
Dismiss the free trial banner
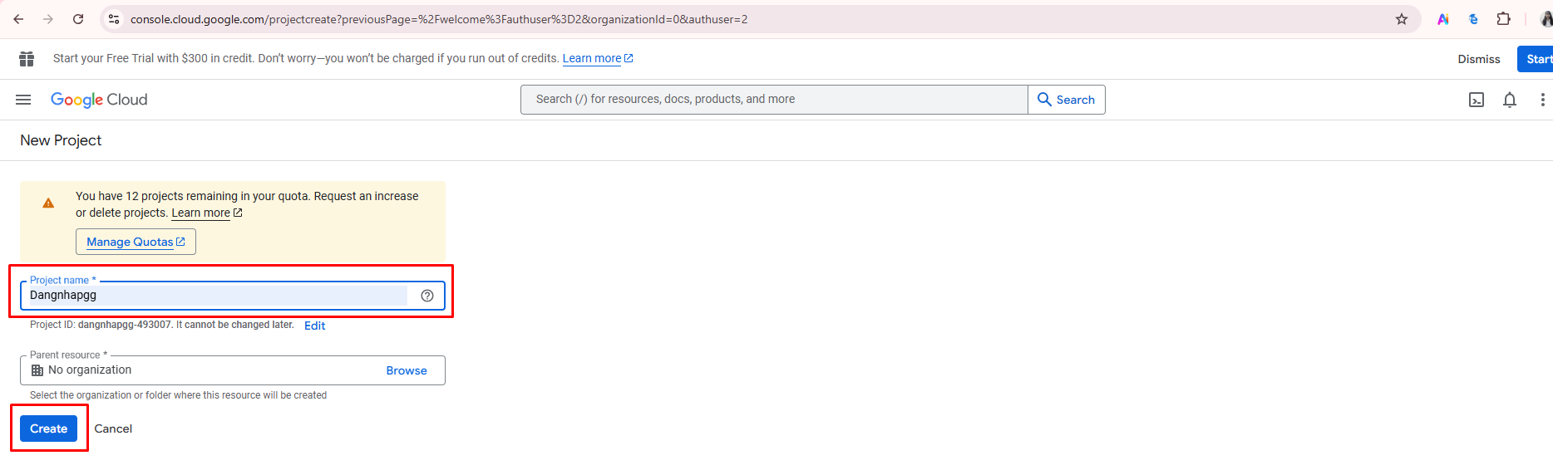click(1478, 59)
